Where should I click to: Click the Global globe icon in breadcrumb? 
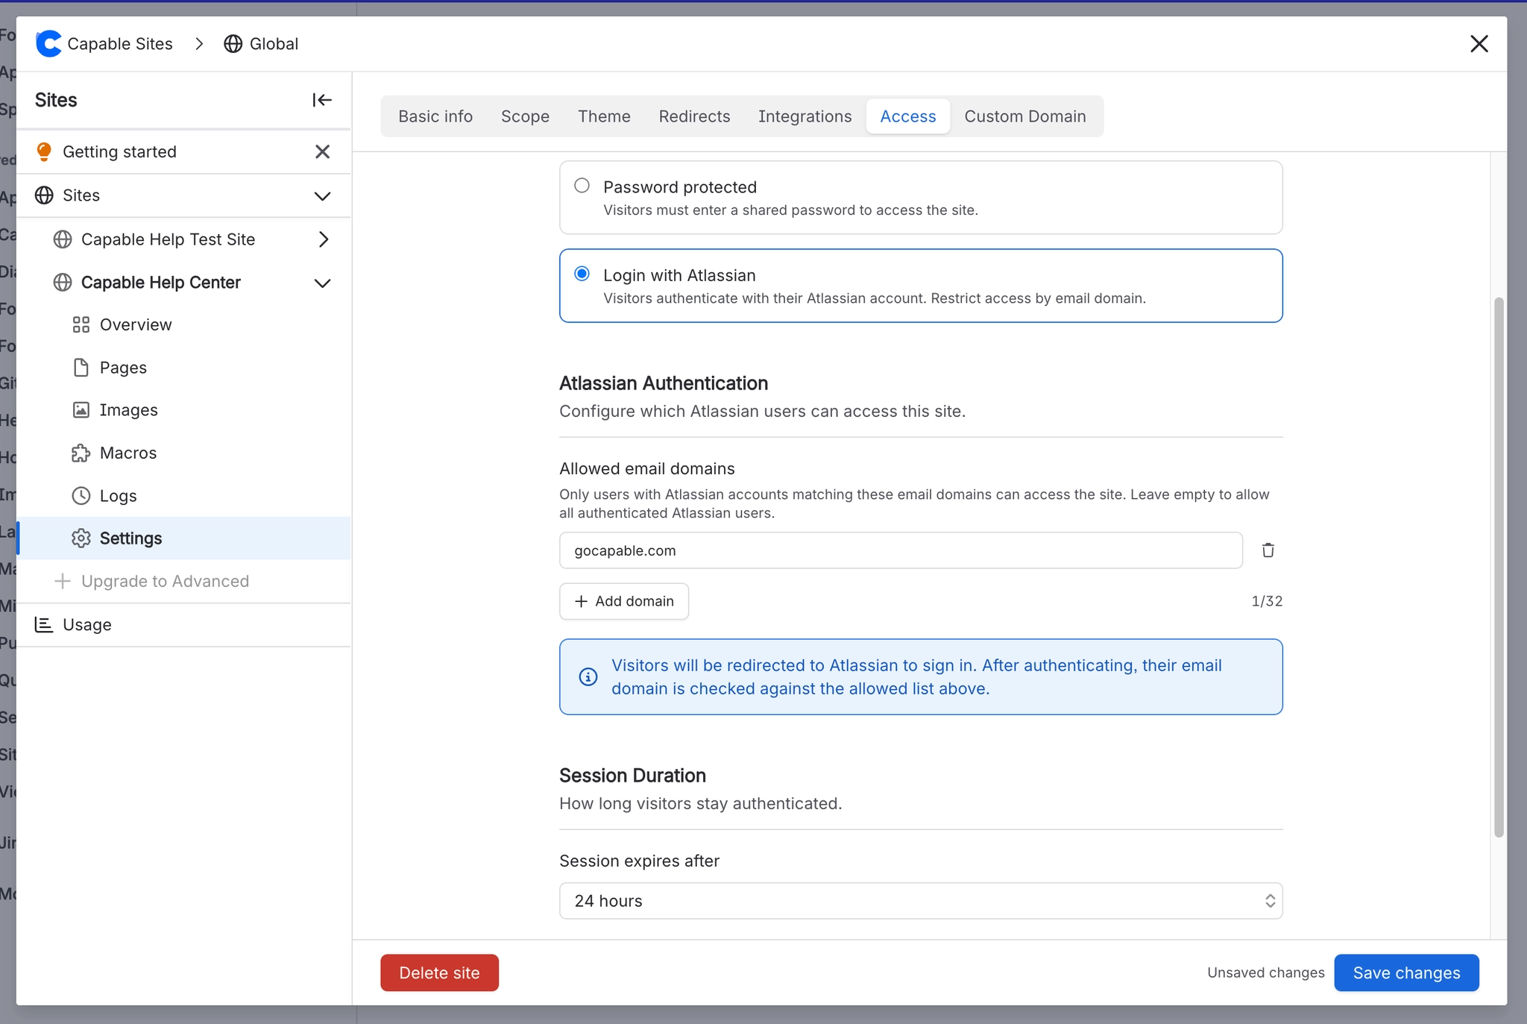click(x=233, y=44)
